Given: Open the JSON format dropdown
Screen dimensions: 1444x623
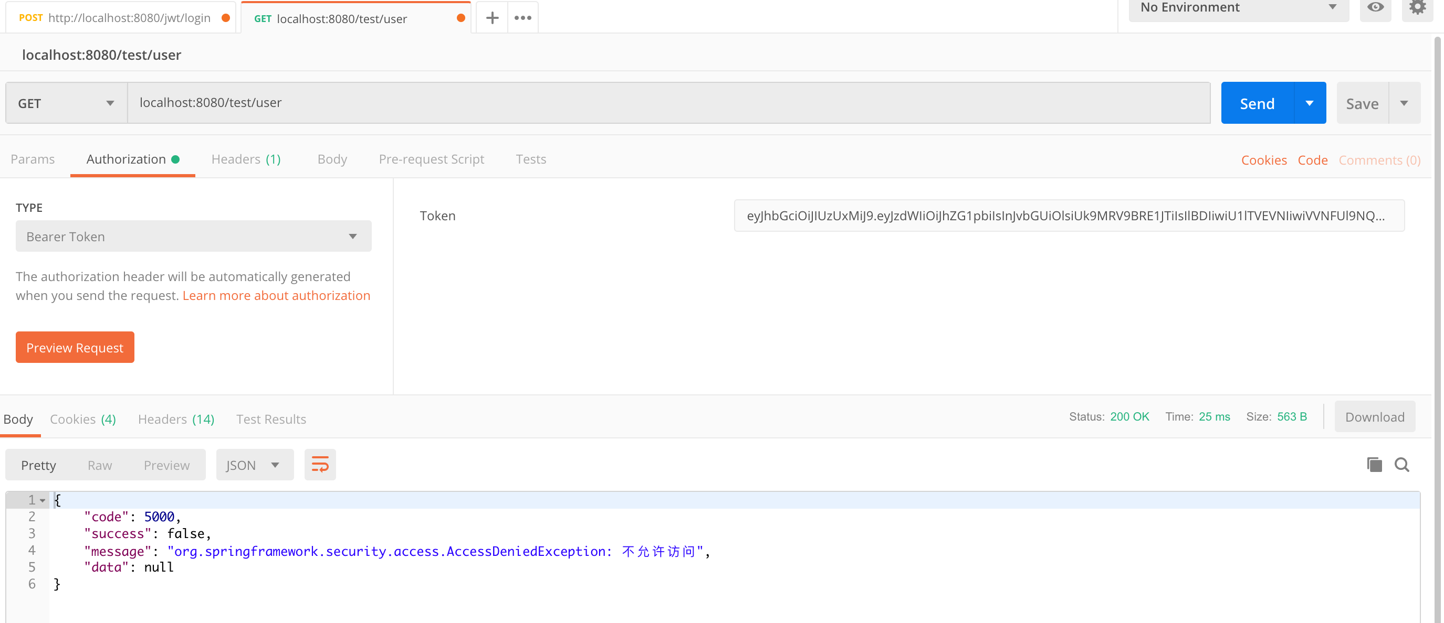Looking at the screenshot, I should point(255,465).
